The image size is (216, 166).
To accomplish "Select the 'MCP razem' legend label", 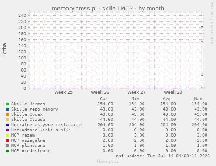I will click(23, 135).
